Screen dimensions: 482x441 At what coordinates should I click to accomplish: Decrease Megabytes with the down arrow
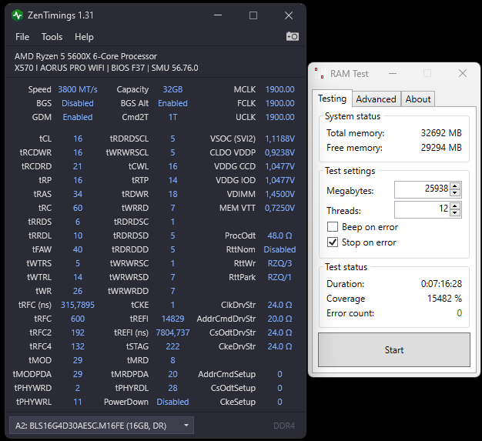pyautogui.click(x=455, y=193)
